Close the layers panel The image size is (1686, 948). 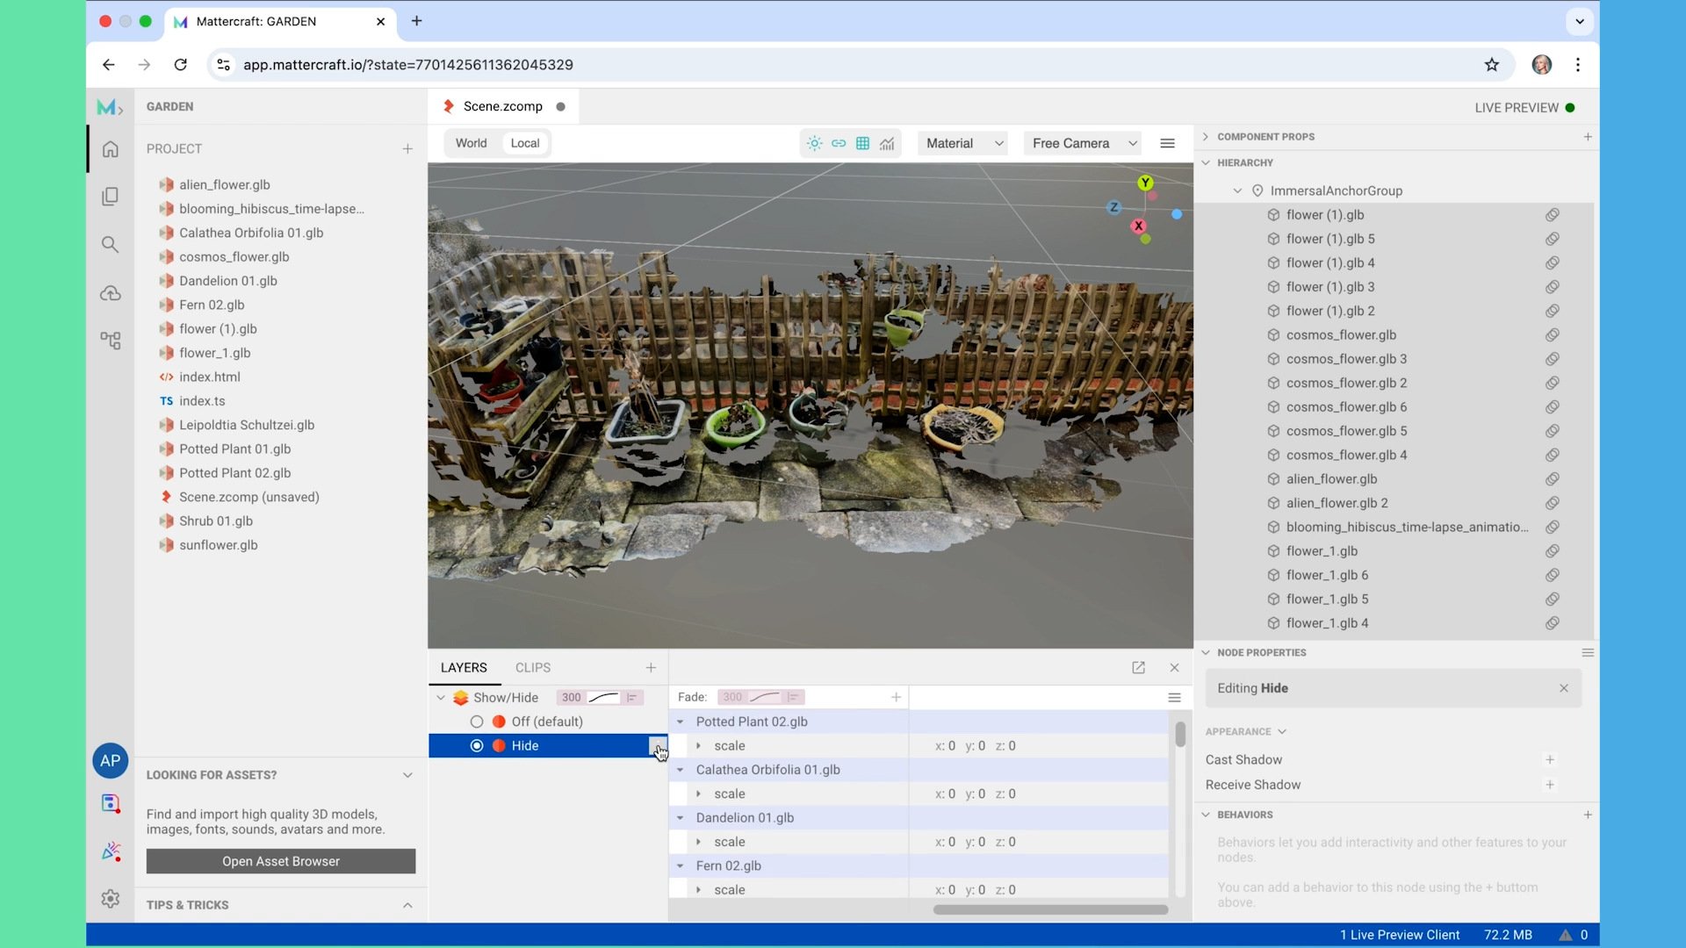click(1174, 668)
